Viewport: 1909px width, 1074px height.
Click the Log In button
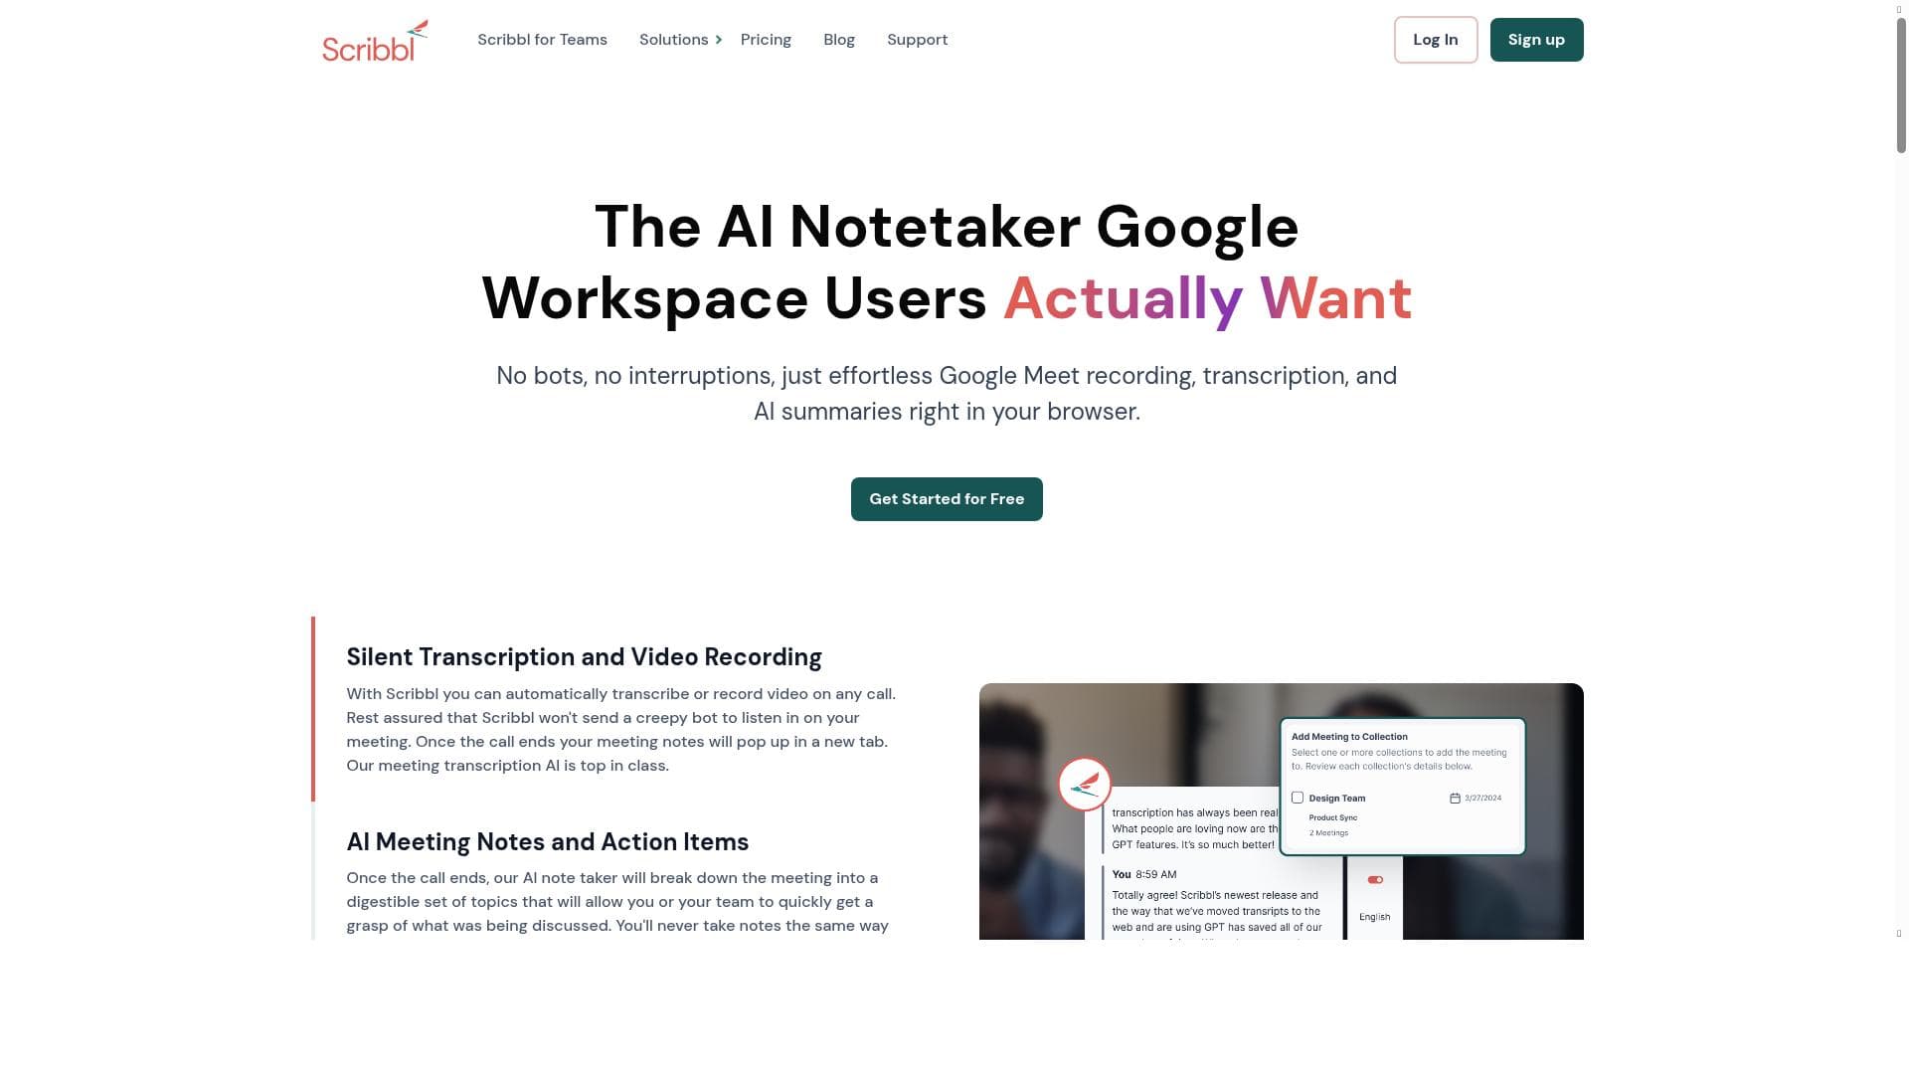pos(1436,40)
